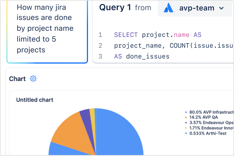Open chart settings gear icon
234x156 pixels.
tap(33, 79)
